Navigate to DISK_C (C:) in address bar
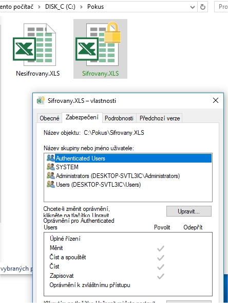Screen dimensions: 228x303 pyautogui.click(x=60, y=7)
